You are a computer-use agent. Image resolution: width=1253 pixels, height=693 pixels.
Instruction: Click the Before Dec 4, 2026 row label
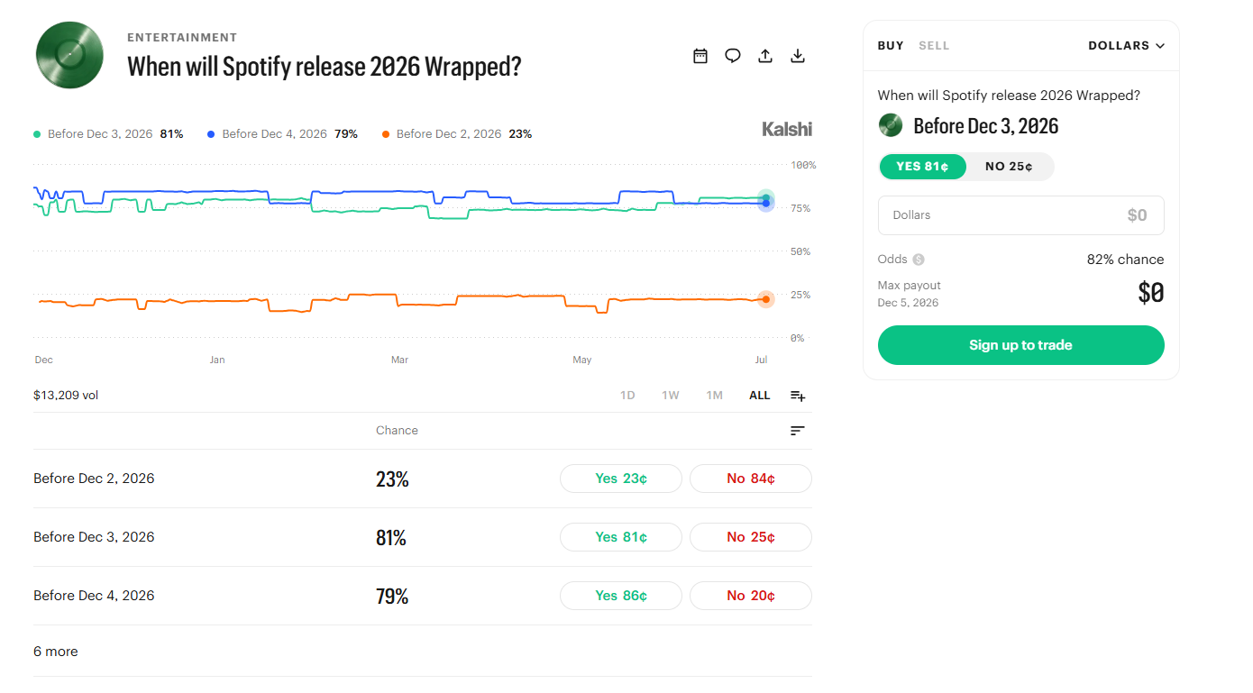click(x=94, y=596)
